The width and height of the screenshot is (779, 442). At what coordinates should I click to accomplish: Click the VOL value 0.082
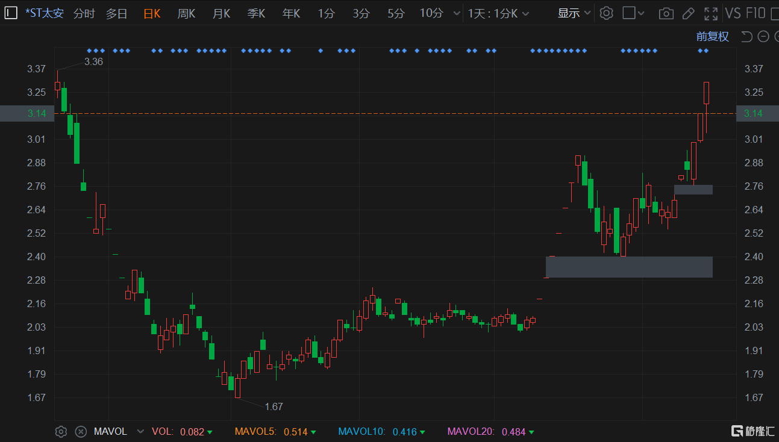pyautogui.click(x=192, y=432)
